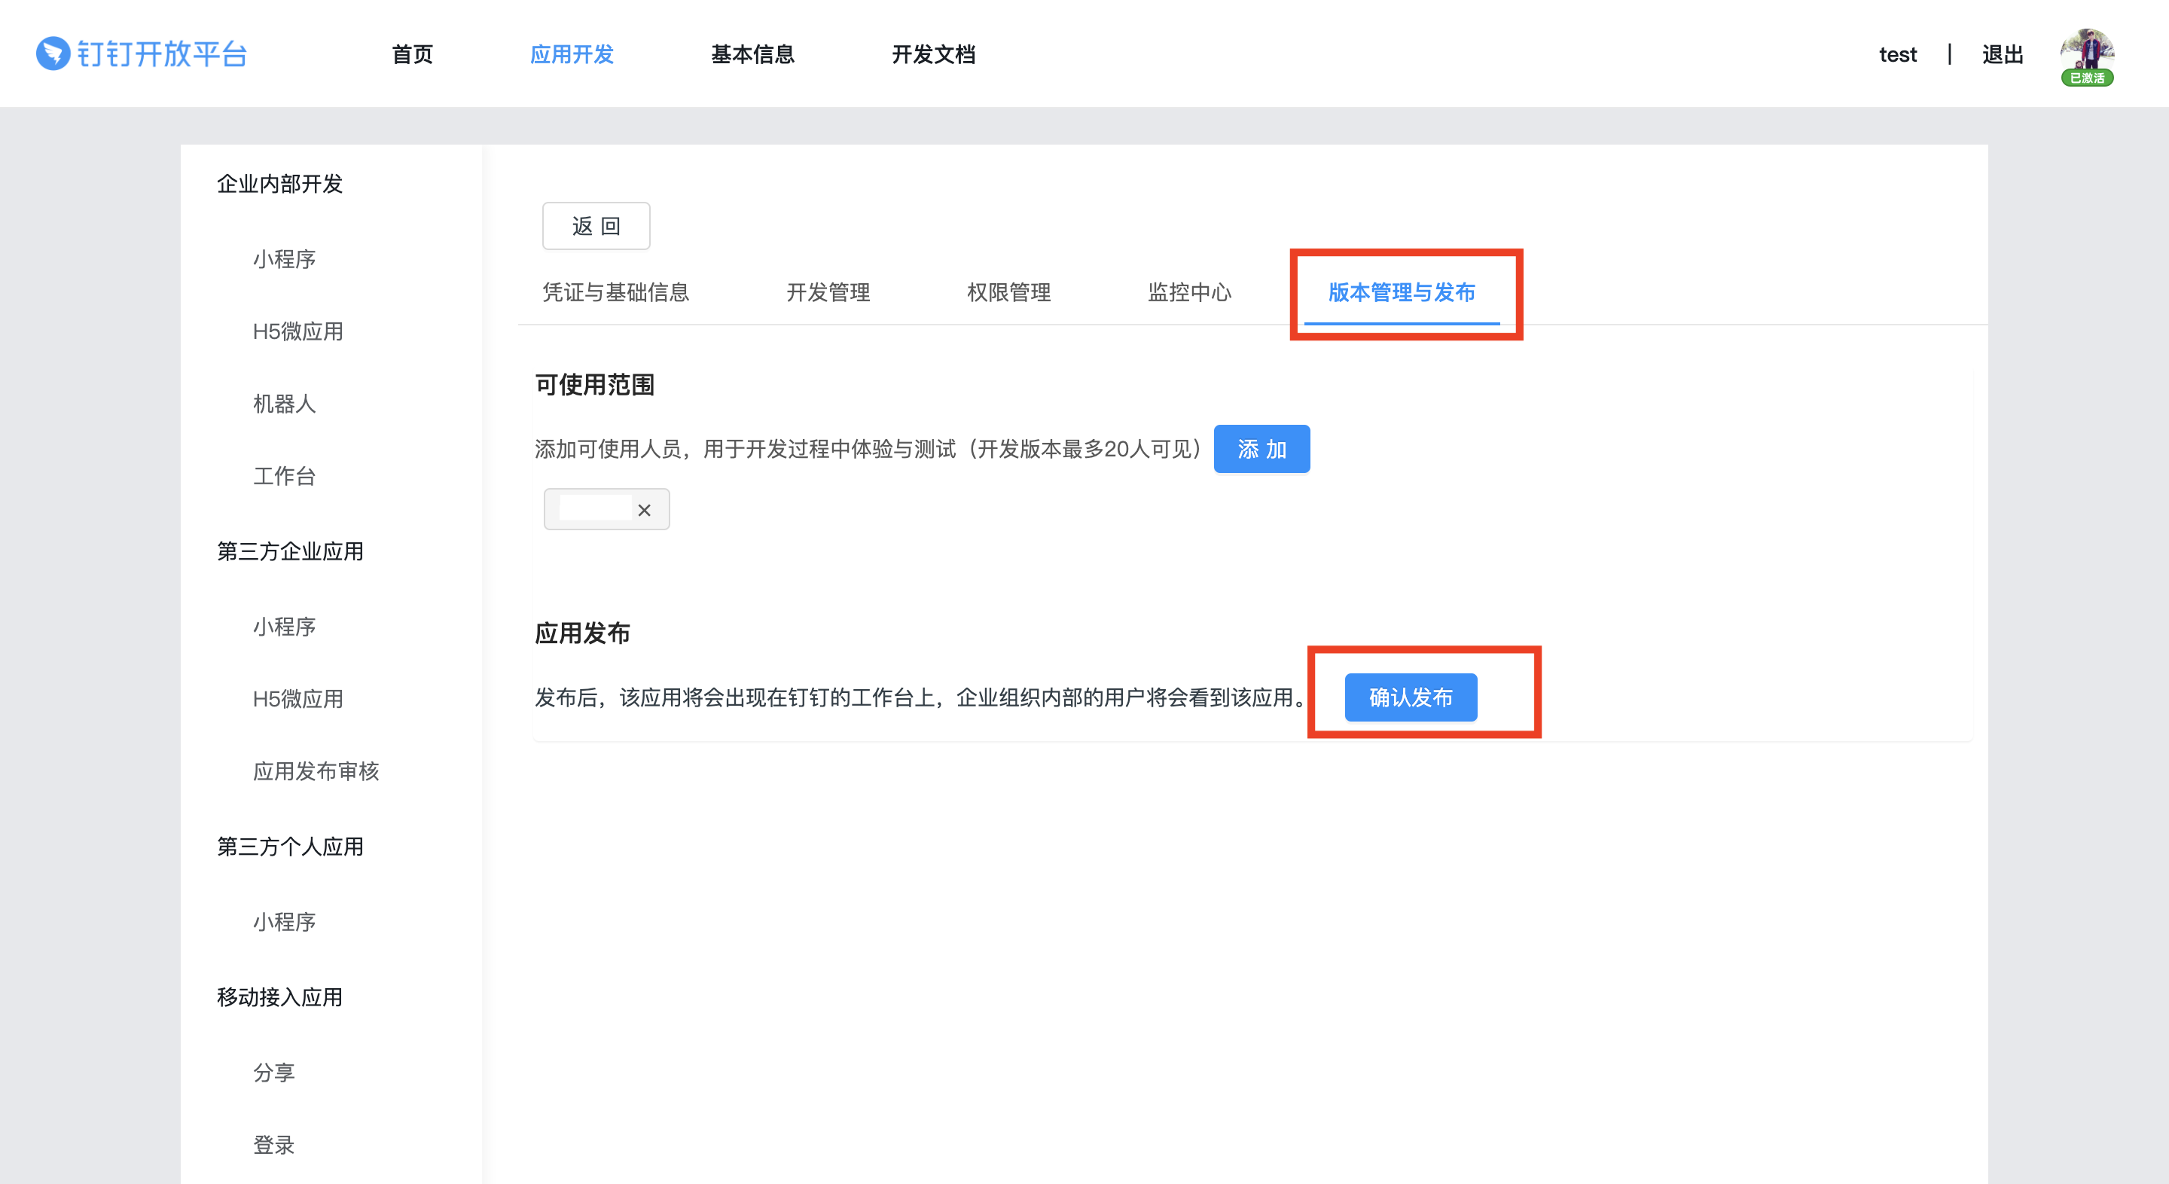Click the 返回 back button
The width and height of the screenshot is (2169, 1184).
click(x=596, y=226)
